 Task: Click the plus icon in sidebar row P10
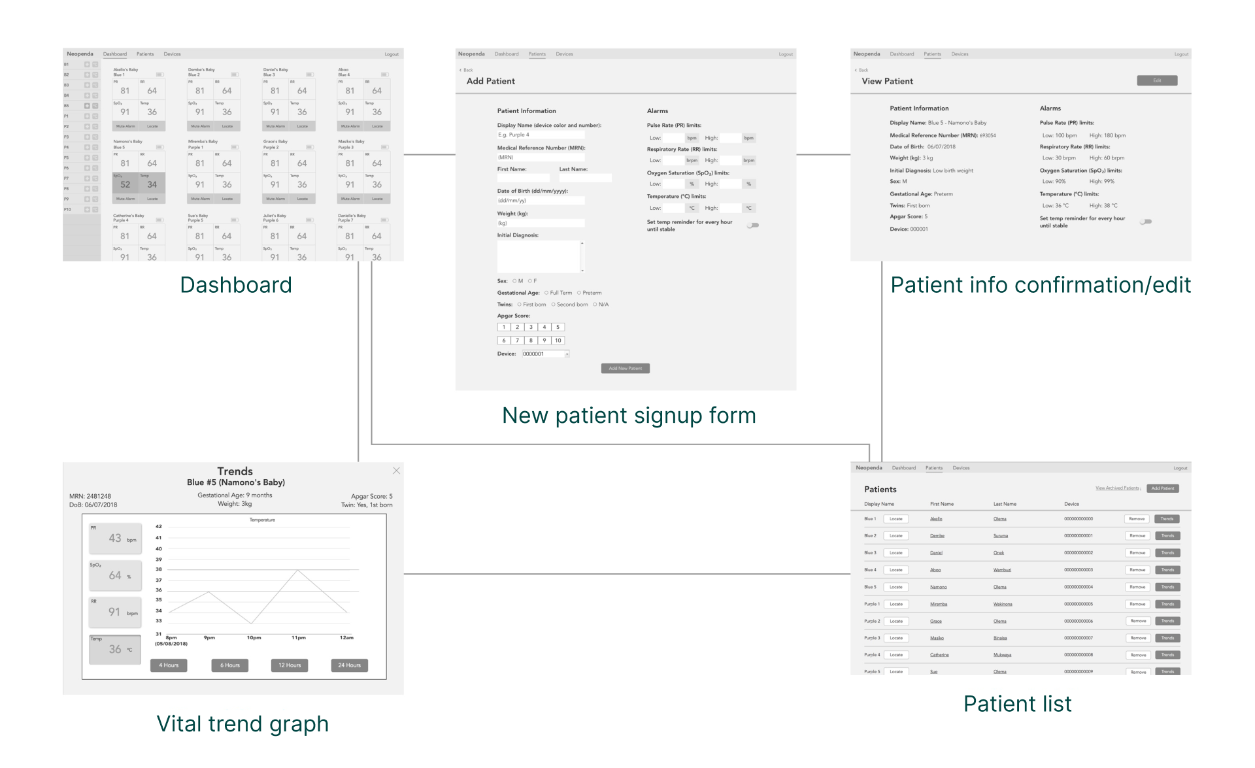click(87, 210)
